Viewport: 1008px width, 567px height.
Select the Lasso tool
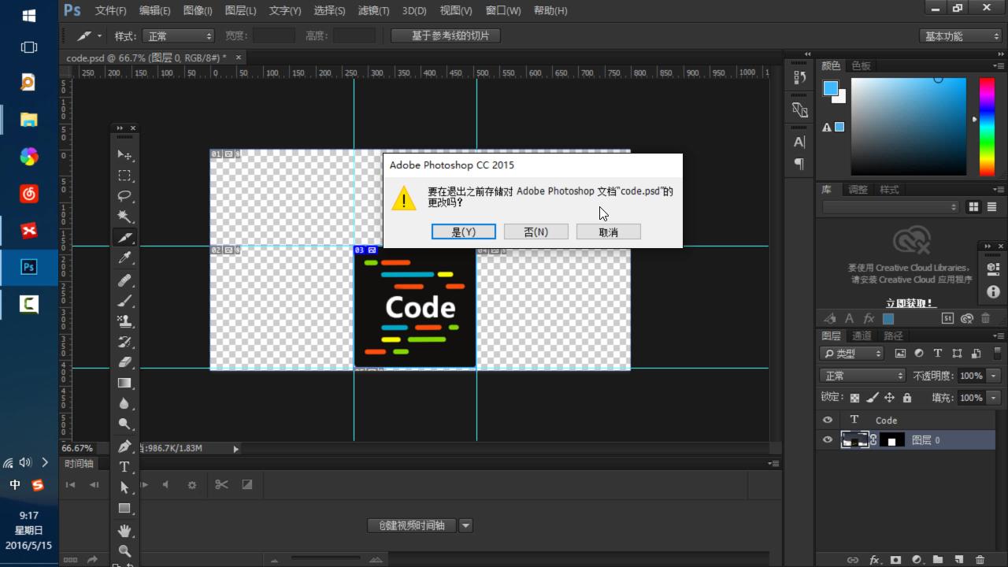click(x=124, y=195)
